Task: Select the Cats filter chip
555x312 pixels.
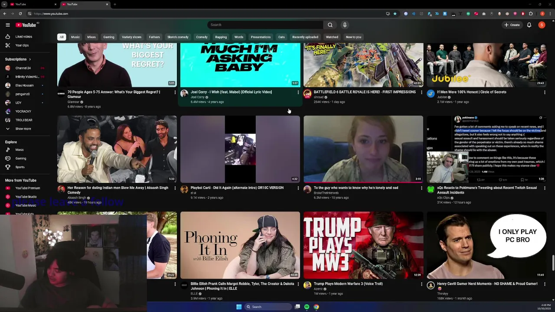Action: 281,37
